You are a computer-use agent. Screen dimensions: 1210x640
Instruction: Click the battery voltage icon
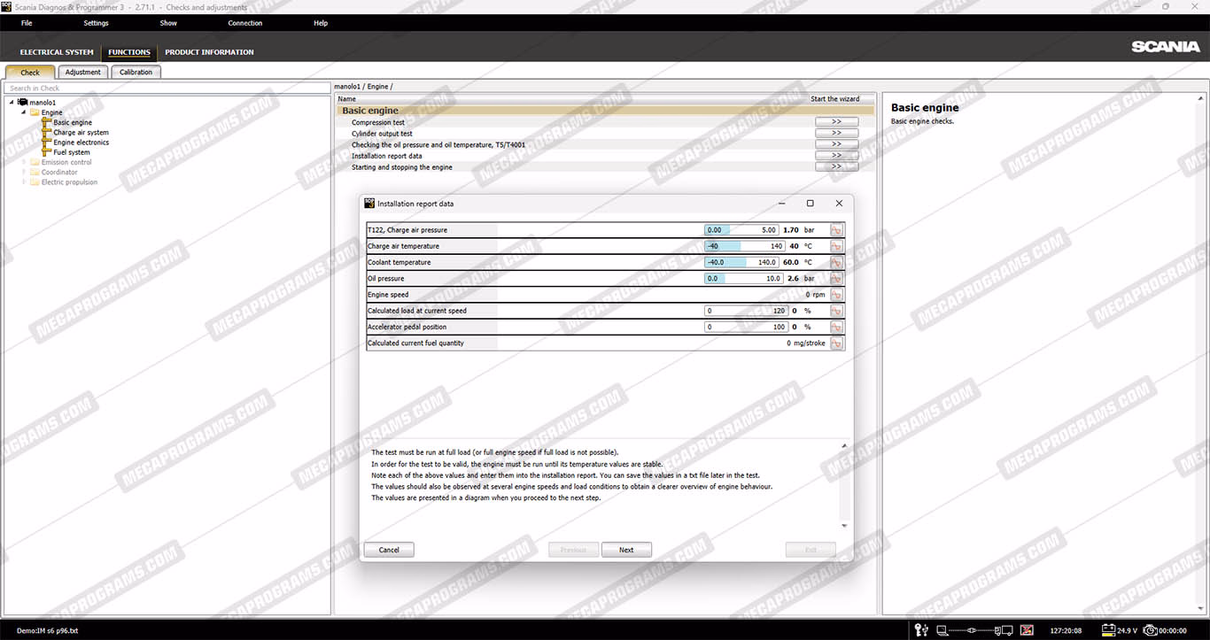(x=1107, y=630)
